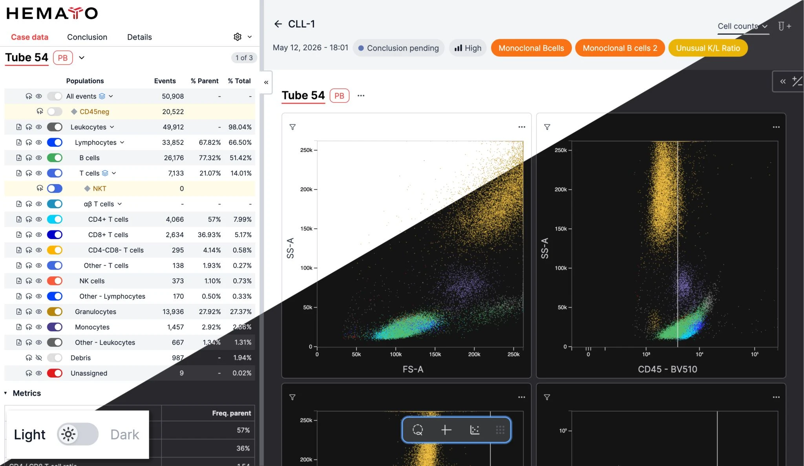Click the 1 of 3 tube counter
The image size is (804, 466).
(244, 58)
